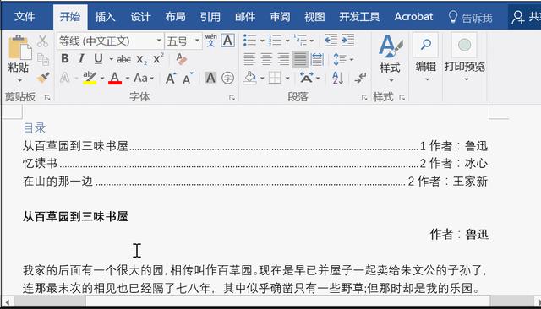Click the Paste clipboard icon
Viewport: 541px width, 309px height.
point(19,46)
